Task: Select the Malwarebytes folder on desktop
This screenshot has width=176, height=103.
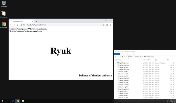Action: [x=4, y=14]
